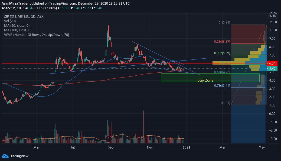Select the 'Vol (20)' indicator legend
Image resolution: width=281 pixels, height=161 pixels.
10,21
